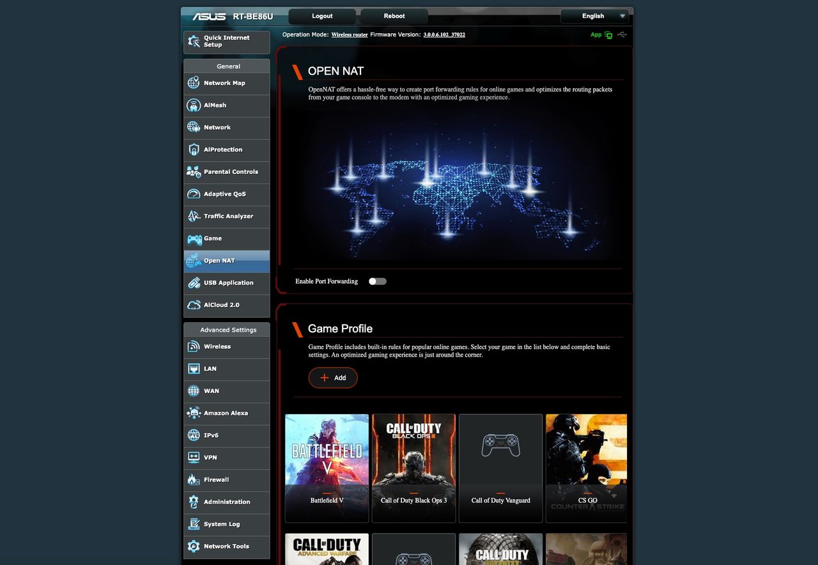This screenshot has width=818, height=565.
Task: Click the Network Tools icon
Action: pos(194,546)
